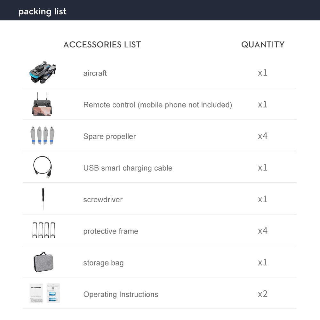
Task: Click the USB charging cable image
Action: 43,167
